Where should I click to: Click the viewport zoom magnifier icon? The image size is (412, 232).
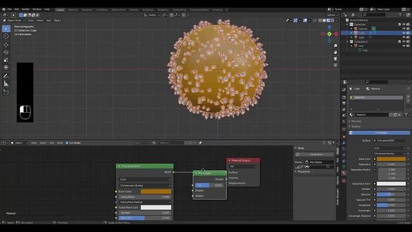coord(335,46)
